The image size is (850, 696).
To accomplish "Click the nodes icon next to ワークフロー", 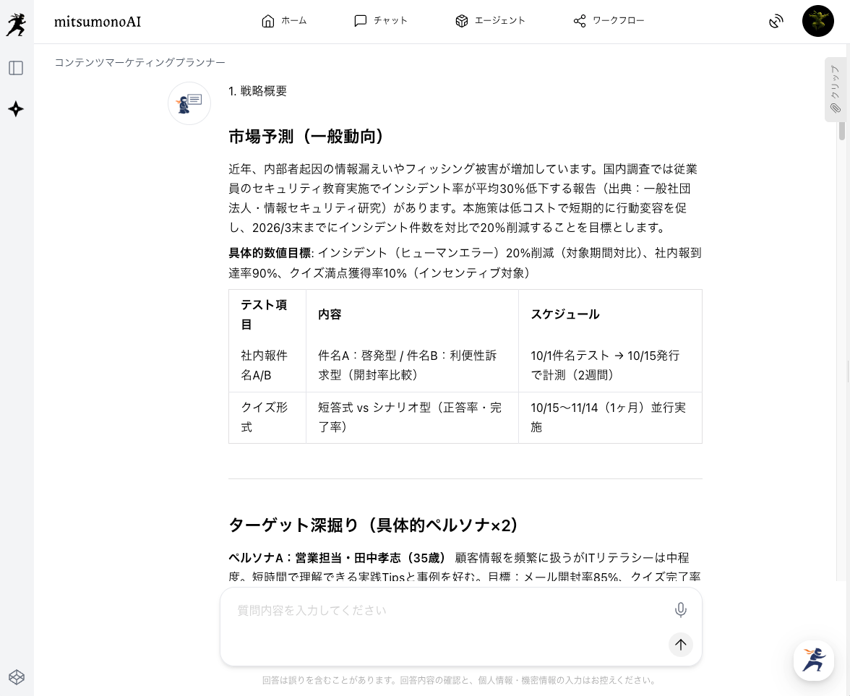I will tap(580, 21).
